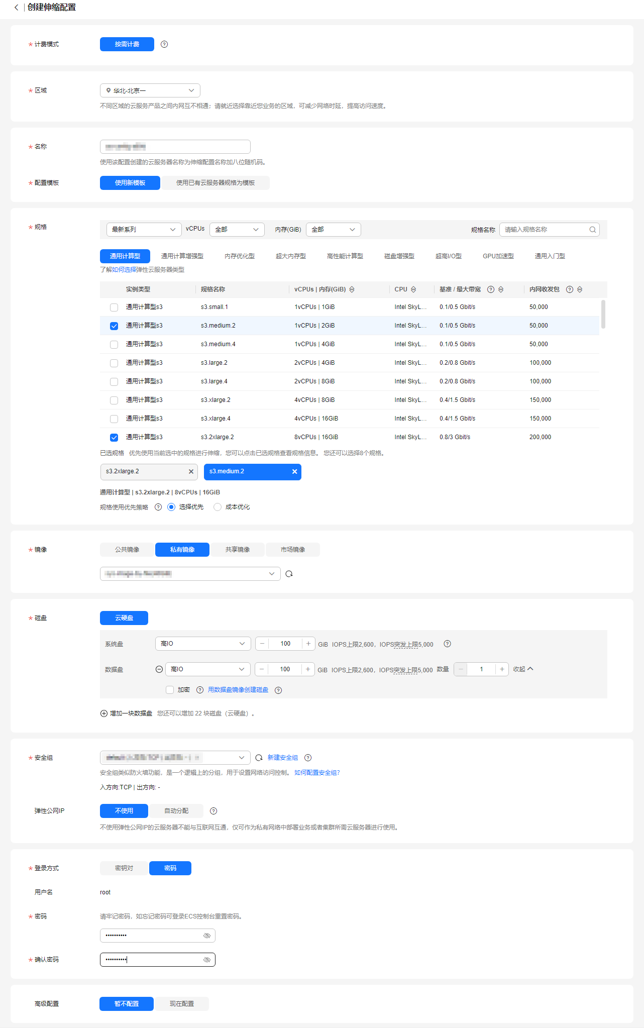
Task: Click the 新建安全组 link
Action: 282,758
